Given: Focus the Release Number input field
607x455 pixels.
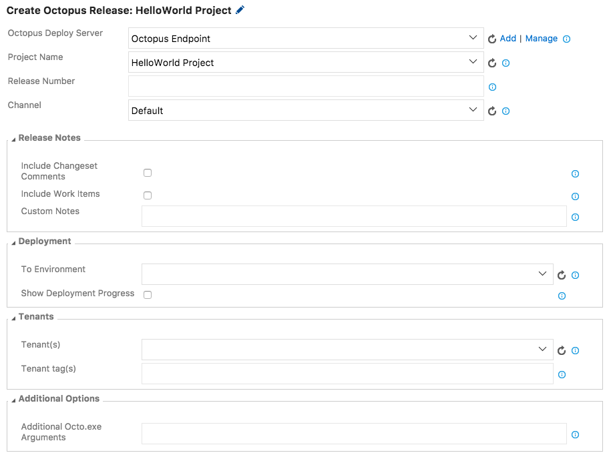Looking at the screenshot, I should point(306,86).
